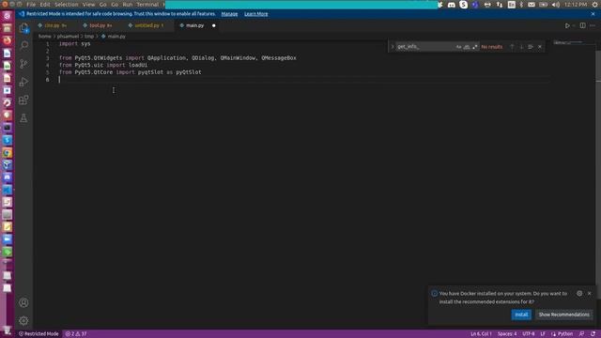Expand the replace field with the find chevron
This screenshot has width=601, height=338.
pos(393,47)
